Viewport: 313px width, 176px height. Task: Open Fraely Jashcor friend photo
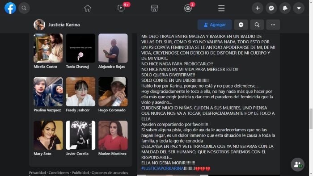tap(80, 92)
